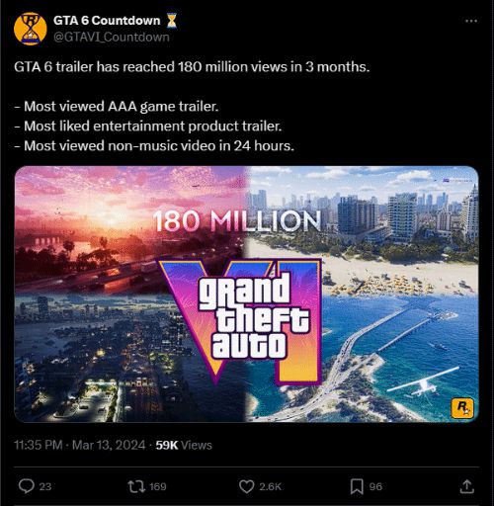
Task: Like the tweet with heart icon
Action: click(246, 486)
